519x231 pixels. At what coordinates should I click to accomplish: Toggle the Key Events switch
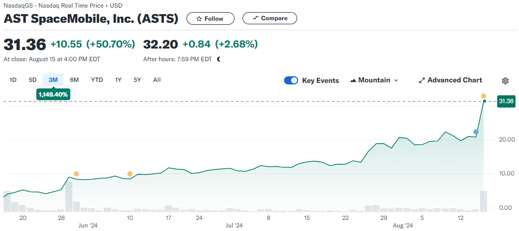click(291, 80)
